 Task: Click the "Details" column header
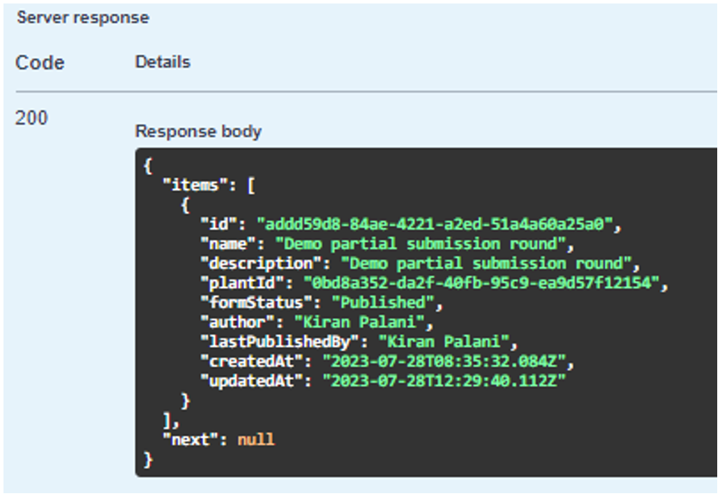pyautogui.click(x=163, y=62)
